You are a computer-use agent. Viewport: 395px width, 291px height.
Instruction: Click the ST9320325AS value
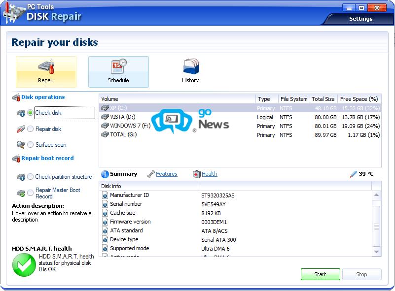(218, 195)
